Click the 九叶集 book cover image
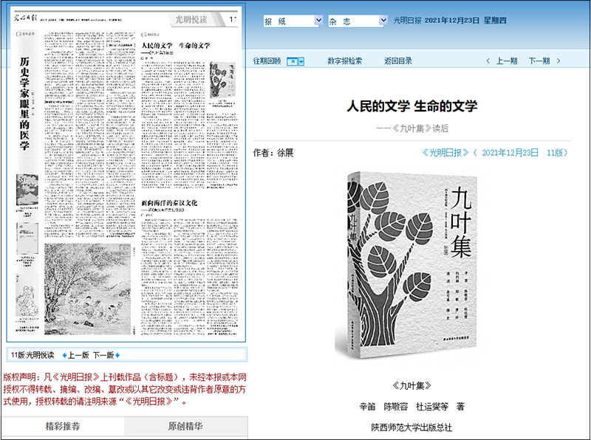591x440 pixels. click(408, 265)
